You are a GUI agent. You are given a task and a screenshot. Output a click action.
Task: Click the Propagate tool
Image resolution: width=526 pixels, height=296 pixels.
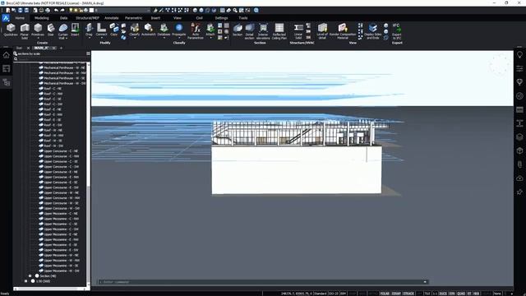pyautogui.click(x=179, y=30)
